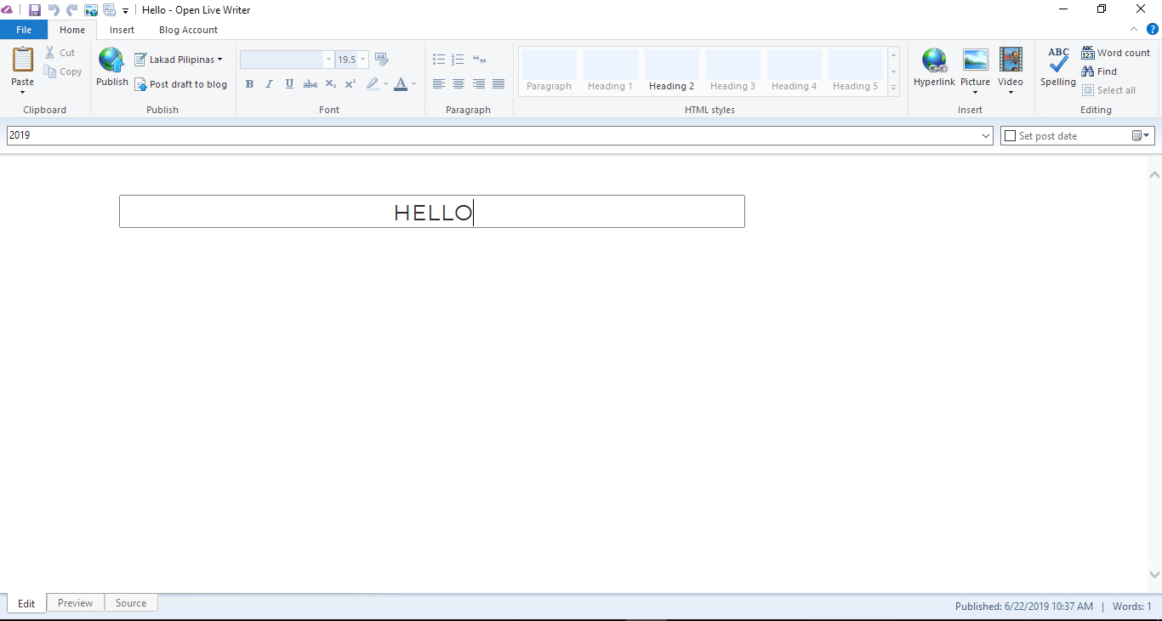The image size is (1162, 621).
Task: Apply block quote formatting
Action: coord(479,60)
